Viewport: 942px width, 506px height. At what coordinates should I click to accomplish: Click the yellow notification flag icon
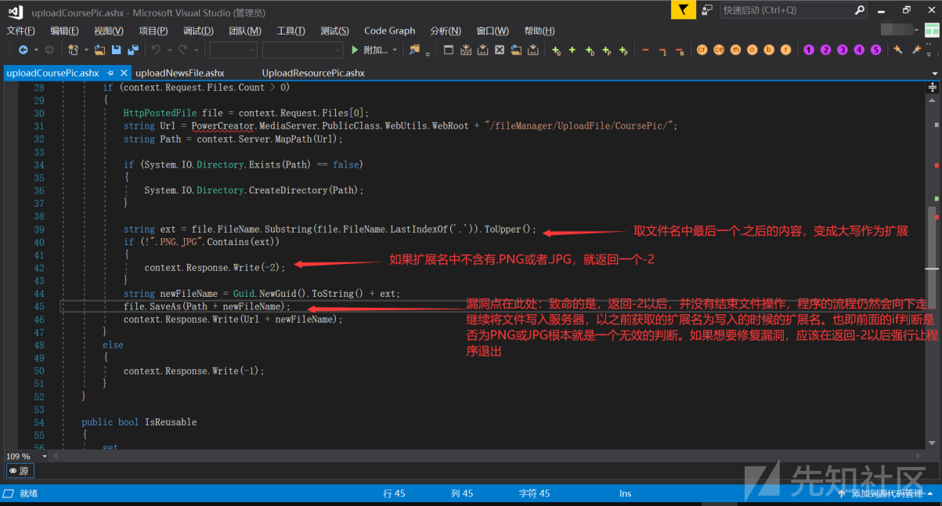click(x=684, y=10)
